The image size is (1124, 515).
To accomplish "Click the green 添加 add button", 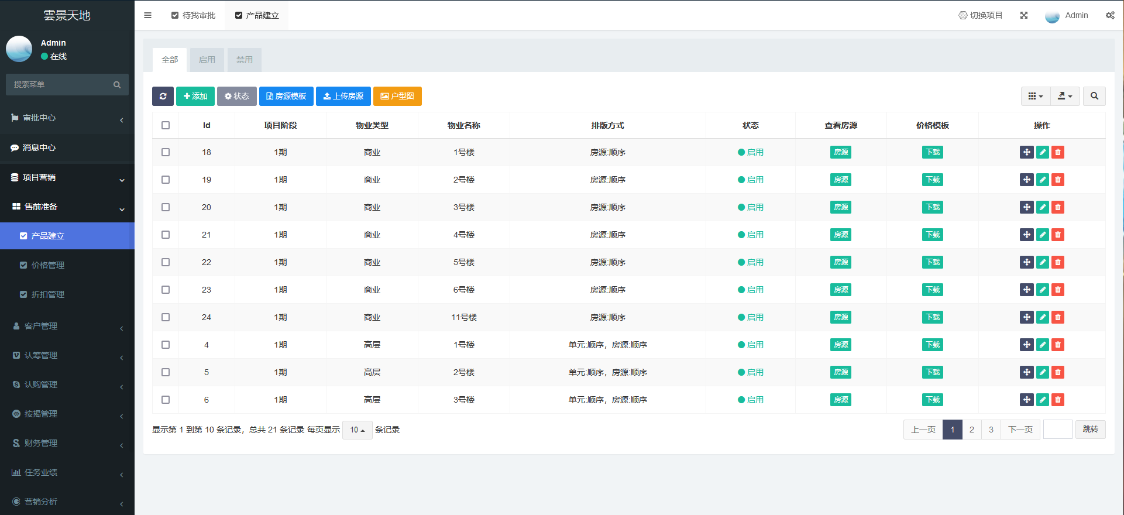I will click(195, 96).
